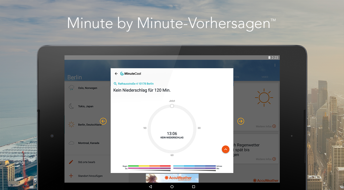The image size is (344, 190).
Task: Go back using MinuteCast arrow
Action: [116, 74]
